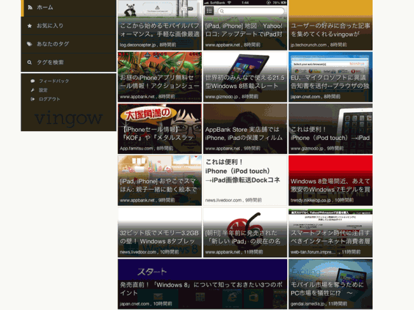This screenshot has height=310, width=414.
Task: Click news.livedoor.com under 32ビット版 article
Action: 138,252
